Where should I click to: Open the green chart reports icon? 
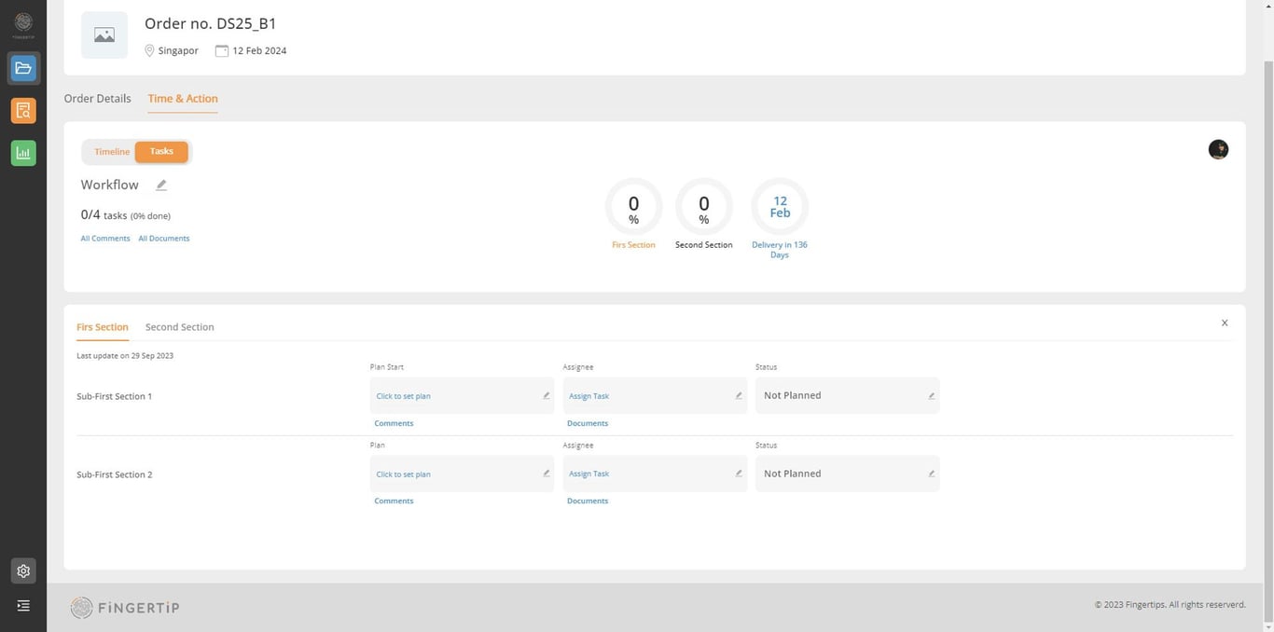click(23, 153)
